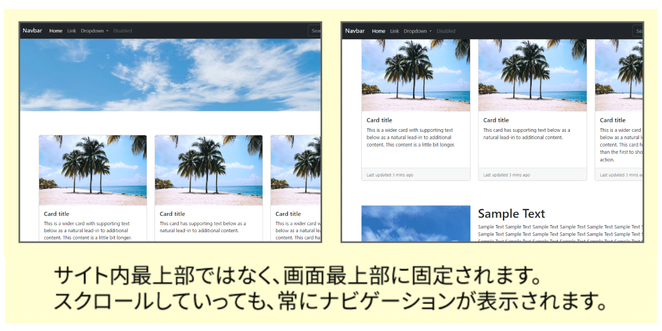Screen dimensions: 662x331
Task: Click the Disabled nav item in the right screenshot
Action: pyautogui.click(x=446, y=31)
